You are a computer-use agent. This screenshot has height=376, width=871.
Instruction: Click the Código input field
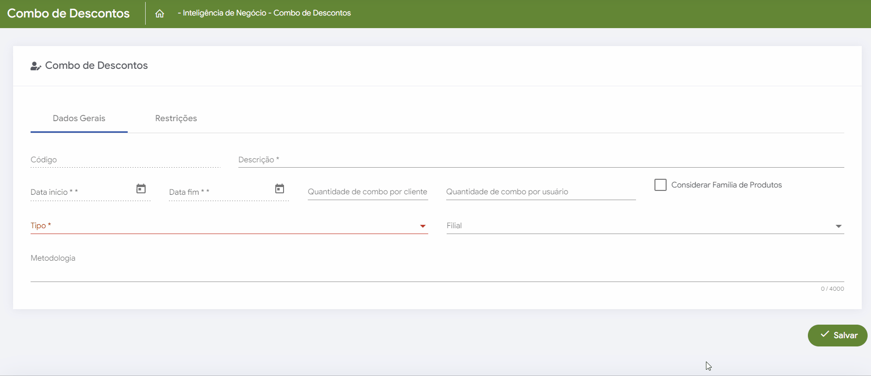click(125, 160)
